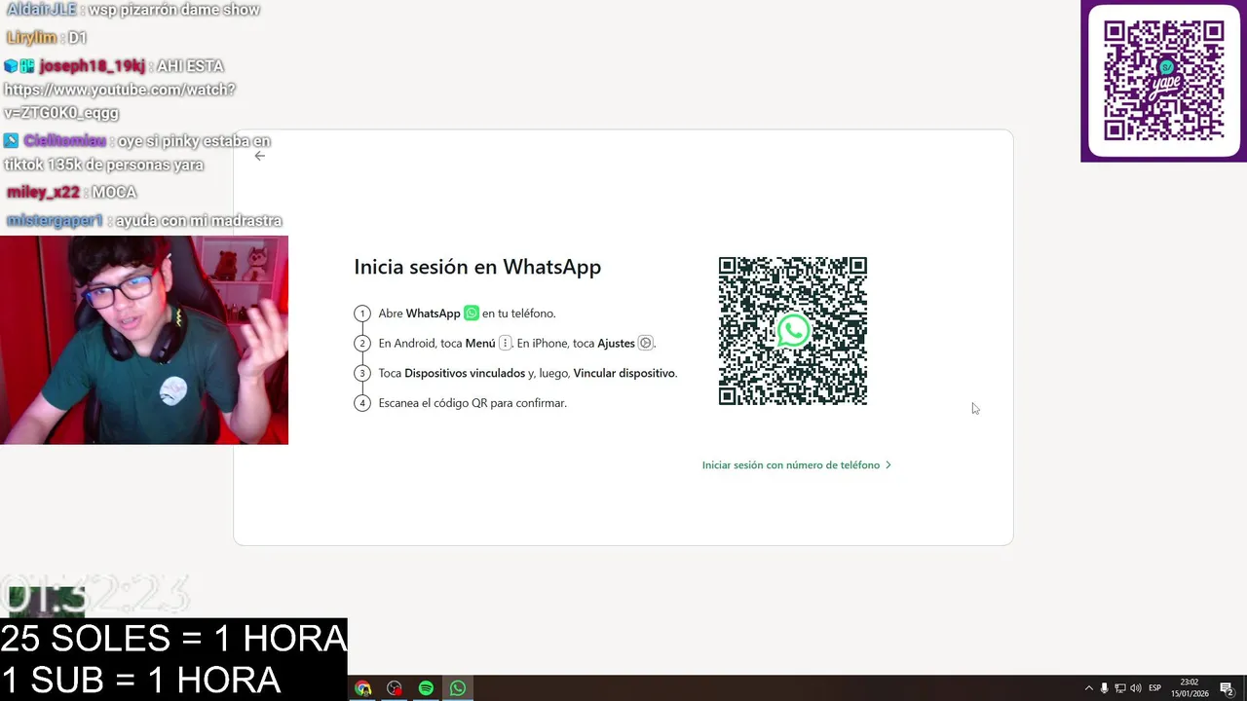Click the username AldairJLE in chat
This screenshot has width=1247, height=701.
(x=42, y=10)
